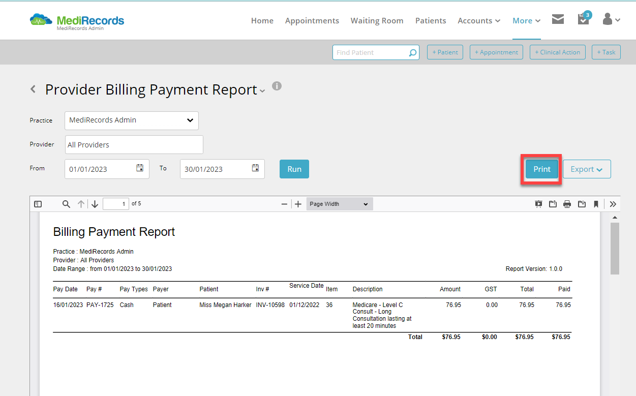The width and height of the screenshot is (636, 396).
Task: Expand the More menu
Action: 526,21
